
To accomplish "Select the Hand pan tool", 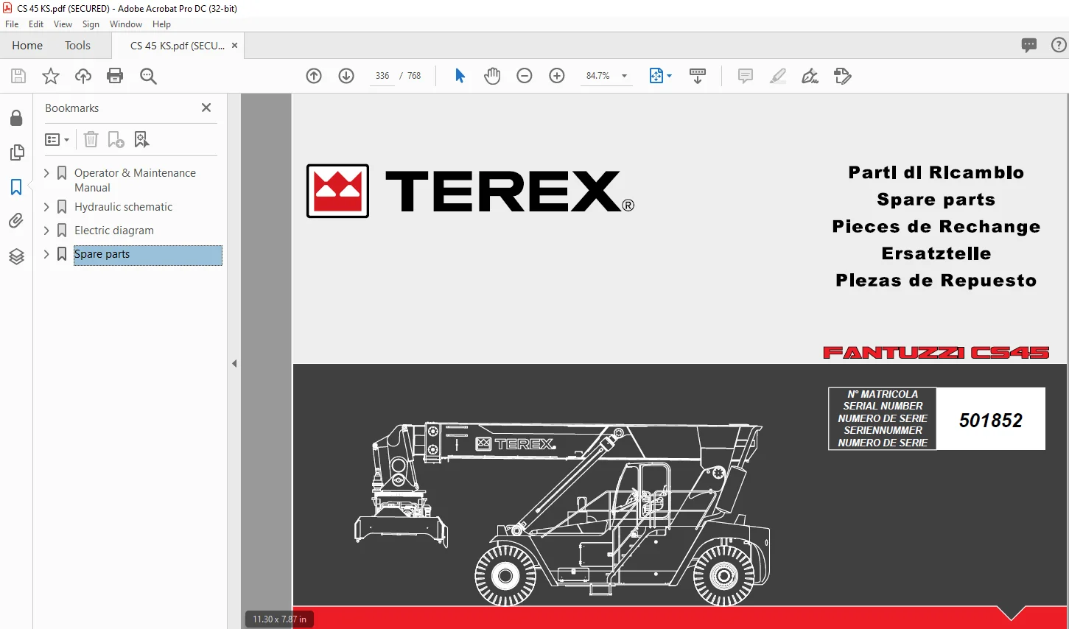I will (492, 76).
